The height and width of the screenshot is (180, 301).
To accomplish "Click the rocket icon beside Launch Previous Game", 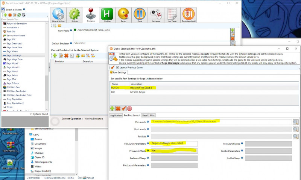I will (x=112, y=67).
